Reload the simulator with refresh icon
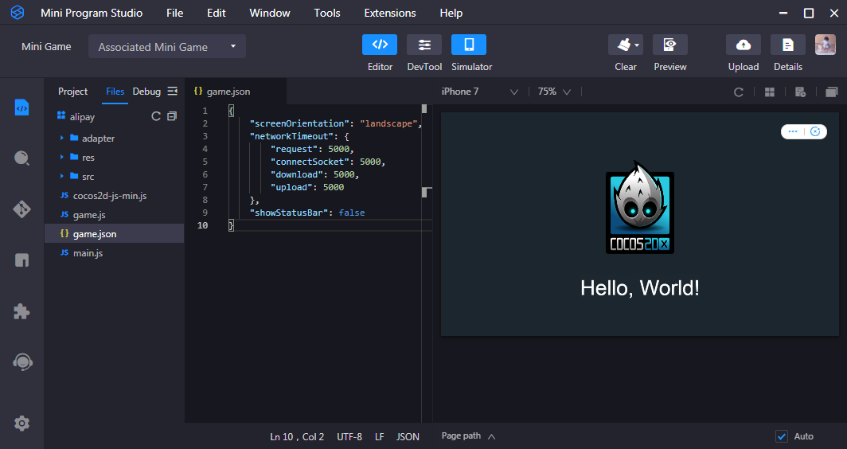The image size is (847, 449). (739, 92)
